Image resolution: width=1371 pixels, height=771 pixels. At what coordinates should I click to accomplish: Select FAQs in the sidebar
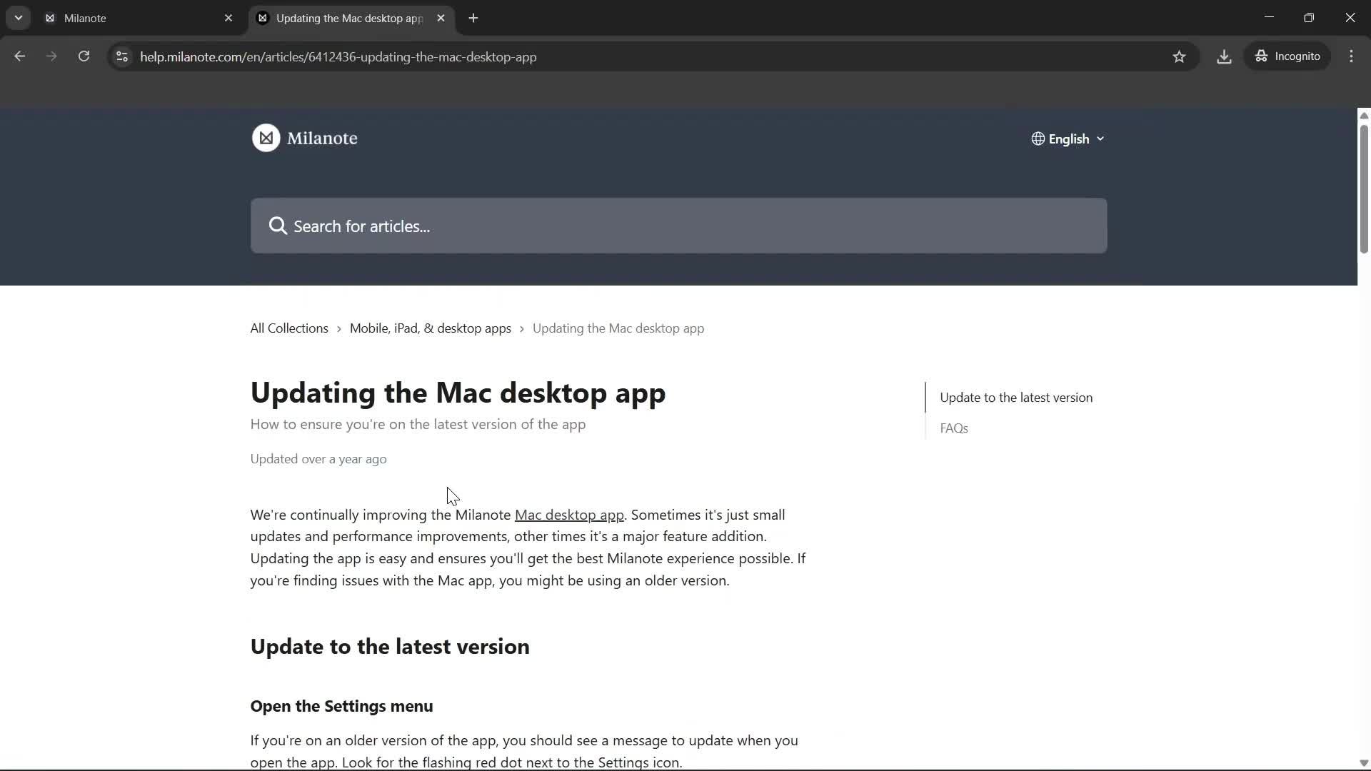click(x=954, y=428)
